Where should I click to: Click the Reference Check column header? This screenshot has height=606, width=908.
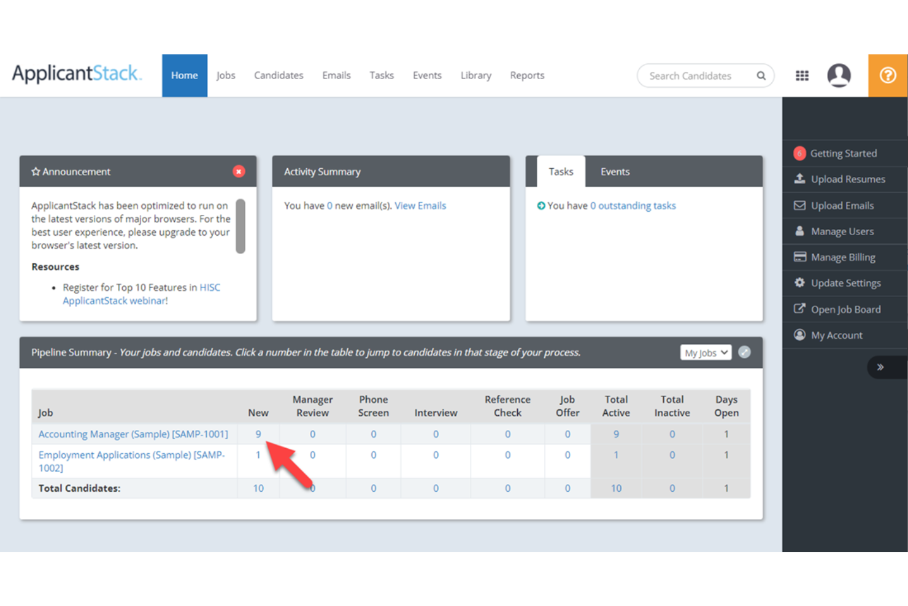point(507,406)
